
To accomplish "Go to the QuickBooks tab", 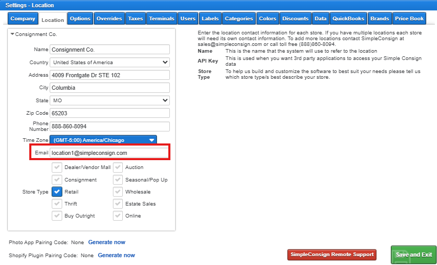I will 348,19.
